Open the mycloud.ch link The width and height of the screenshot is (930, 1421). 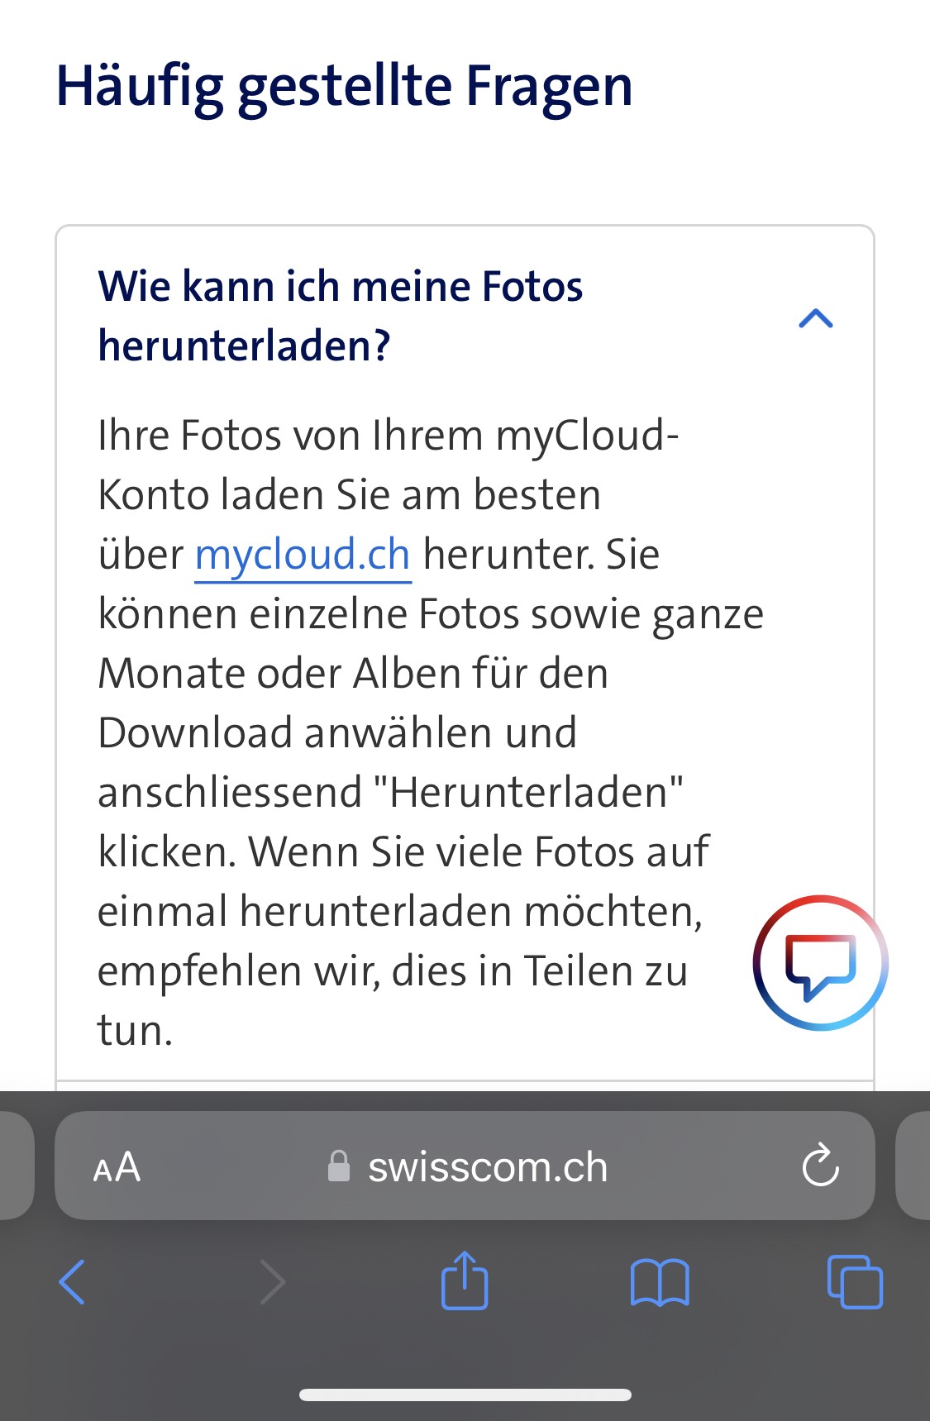[x=303, y=555]
